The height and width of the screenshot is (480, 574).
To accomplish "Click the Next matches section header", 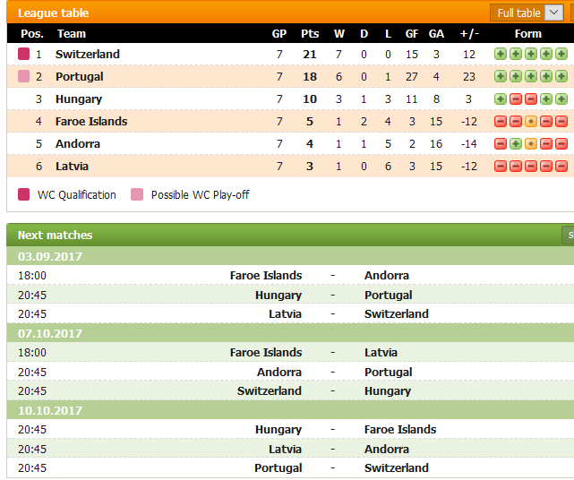I will coord(55,235).
